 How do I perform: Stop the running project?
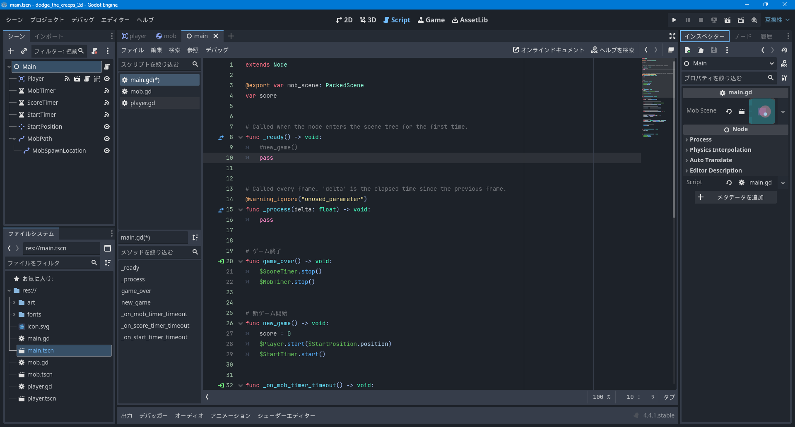pyautogui.click(x=701, y=19)
